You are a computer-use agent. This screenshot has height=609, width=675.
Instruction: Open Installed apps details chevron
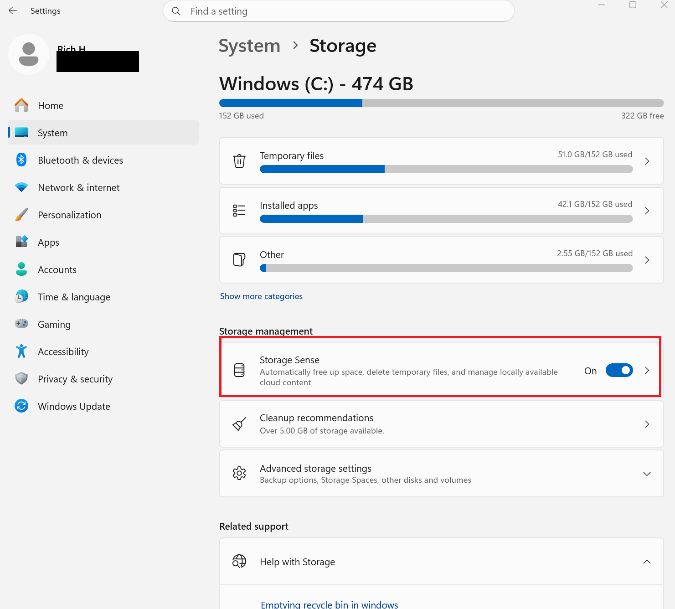click(647, 211)
